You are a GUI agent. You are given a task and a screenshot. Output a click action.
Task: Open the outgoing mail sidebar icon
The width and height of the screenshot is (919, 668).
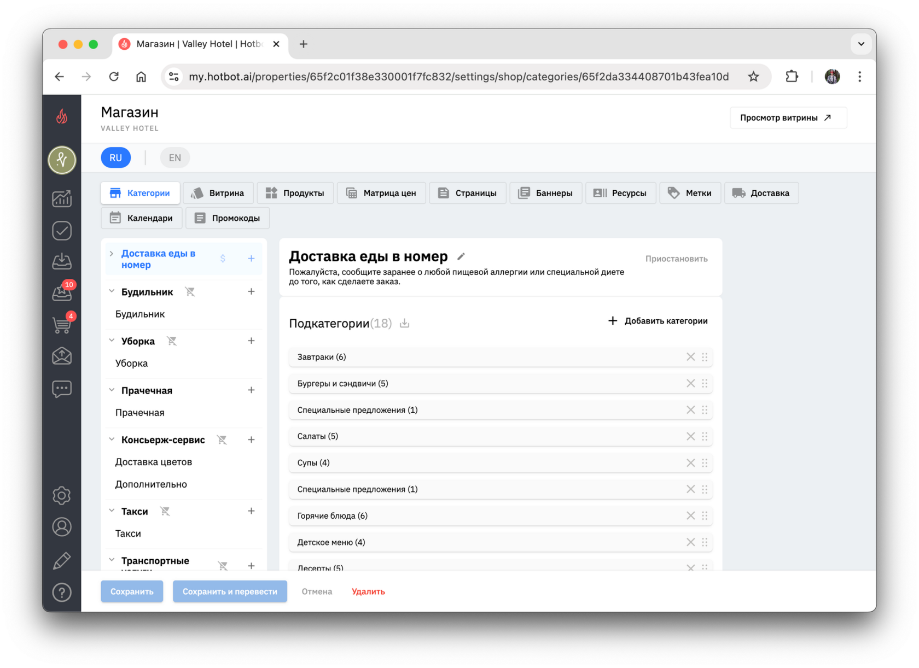click(62, 356)
